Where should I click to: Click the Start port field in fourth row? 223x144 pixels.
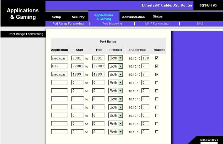[78, 82]
